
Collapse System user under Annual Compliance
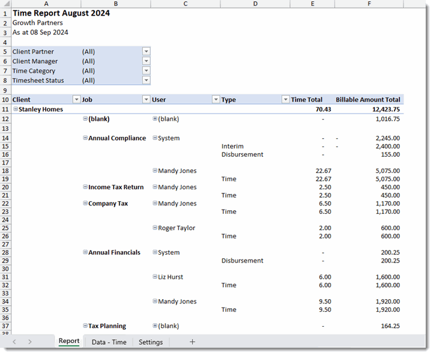[155, 138]
